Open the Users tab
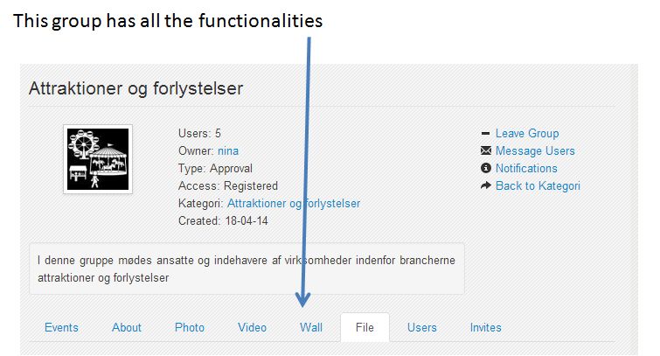 [421, 327]
